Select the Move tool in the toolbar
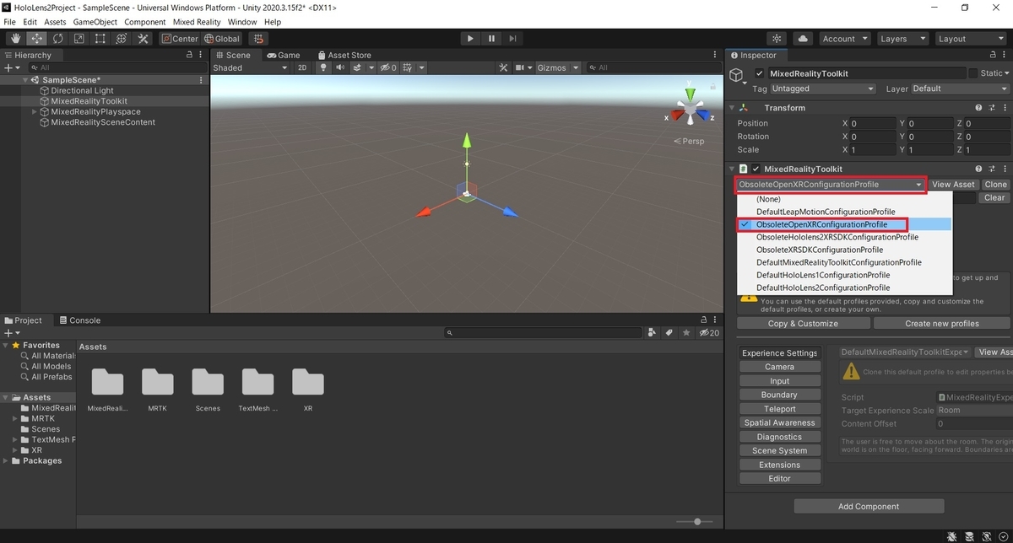This screenshot has height=543, width=1013. point(37,39)
